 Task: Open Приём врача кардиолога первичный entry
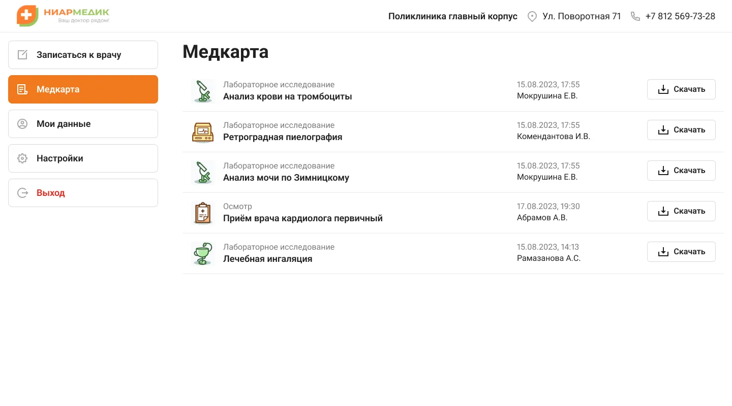303,218
